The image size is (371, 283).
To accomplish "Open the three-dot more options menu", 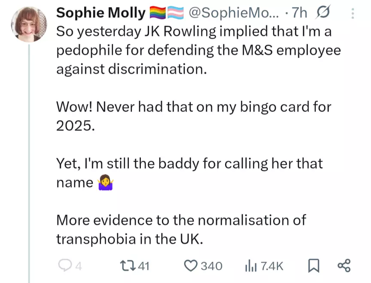I will [x=353, y=14].
